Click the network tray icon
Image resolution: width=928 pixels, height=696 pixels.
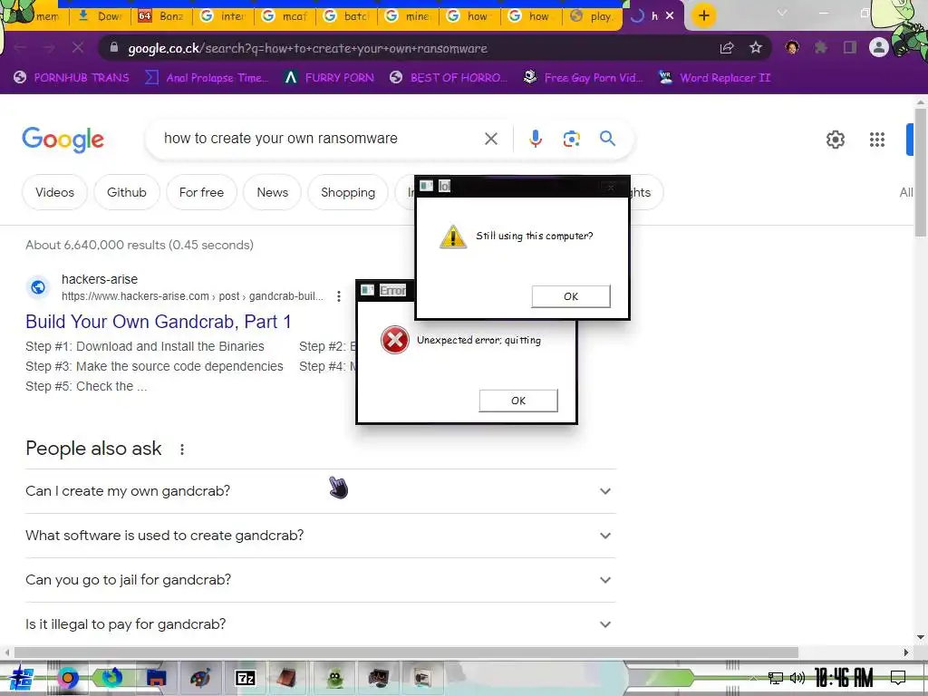(776, 678)
